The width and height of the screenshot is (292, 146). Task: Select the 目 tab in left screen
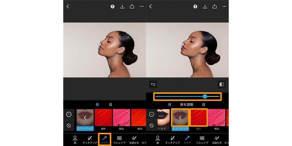point(111,105)
